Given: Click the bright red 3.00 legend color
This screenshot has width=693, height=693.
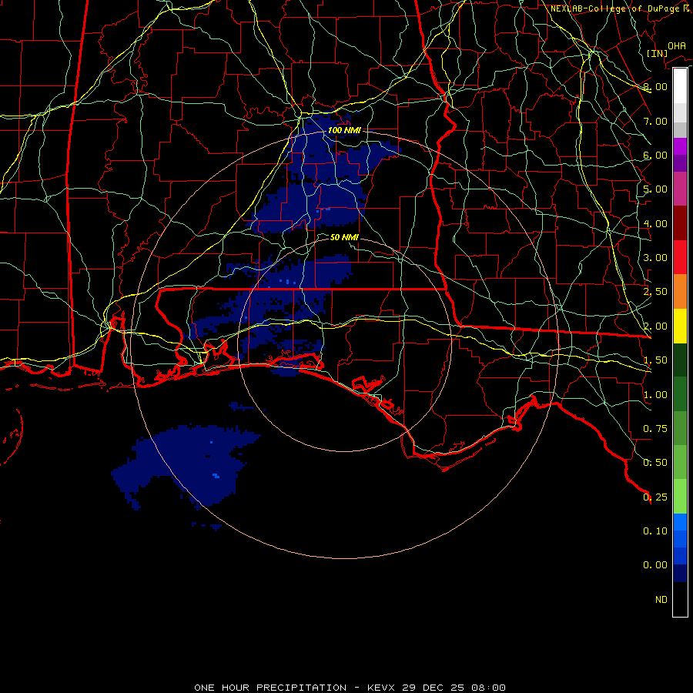Looking at the screenshot, I should [680, 257].
